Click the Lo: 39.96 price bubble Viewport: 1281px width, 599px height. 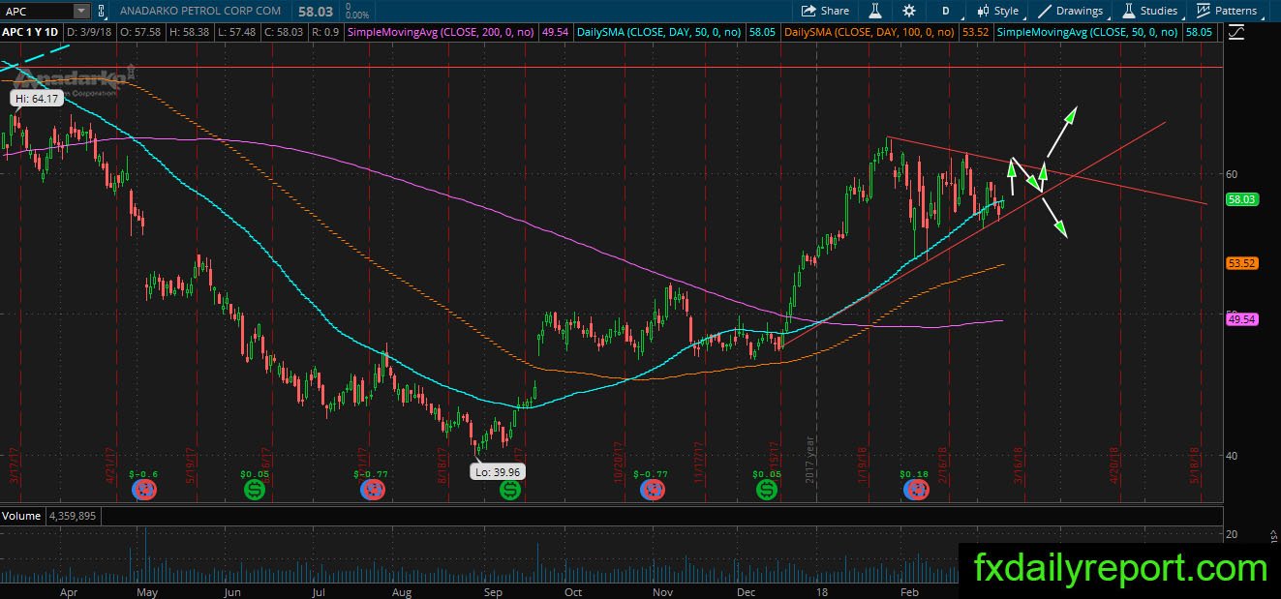[x=500, y=472]
